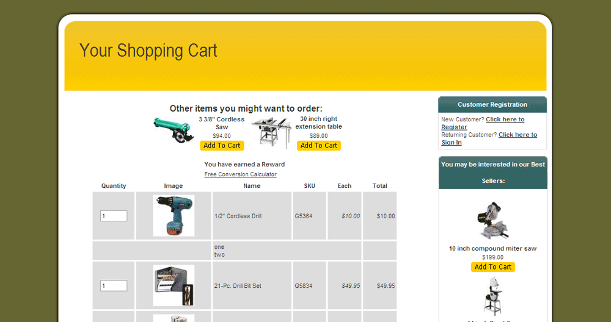Click the quantity field for the Drill Bit Set

pyautogui.click(x=114, y=285)
